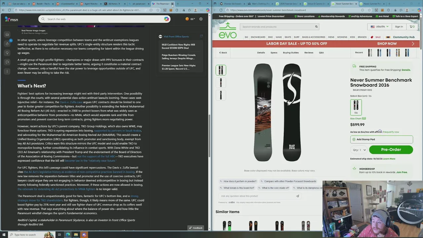Open the evo shopping cart
This screenshot has height=238, width=423.
[412, 27]
